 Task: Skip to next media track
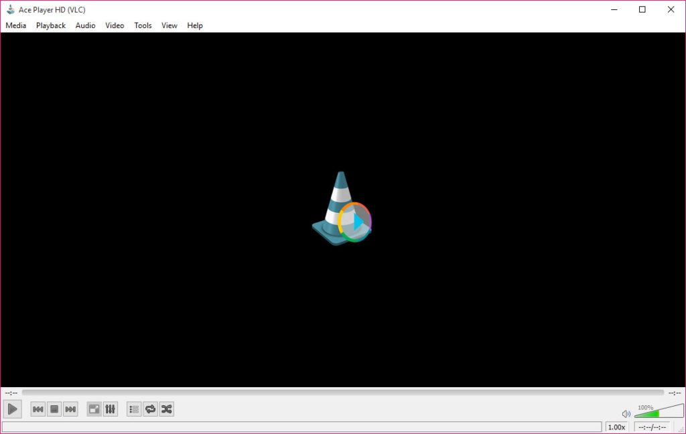click(x=70, y=409)
